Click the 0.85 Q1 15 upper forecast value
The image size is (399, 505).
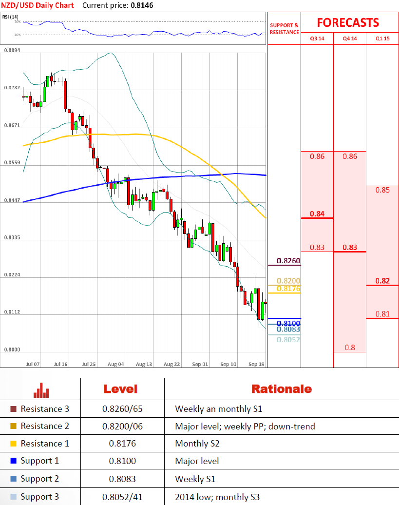coord(382,190)
